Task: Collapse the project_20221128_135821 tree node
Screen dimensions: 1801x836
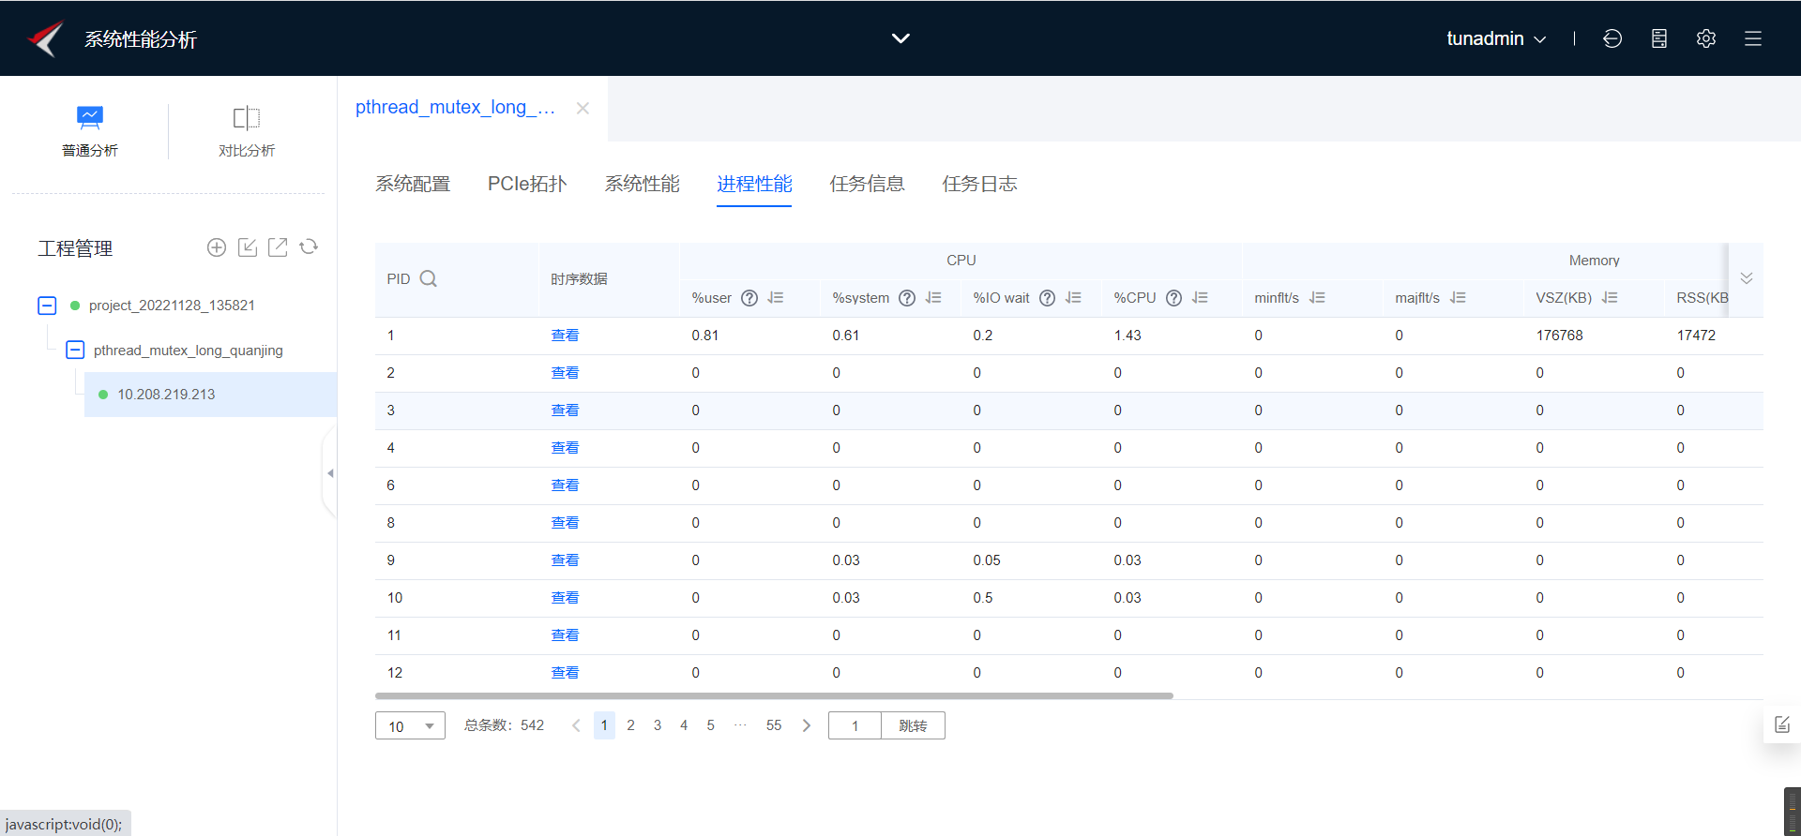Action: (47, 306)
